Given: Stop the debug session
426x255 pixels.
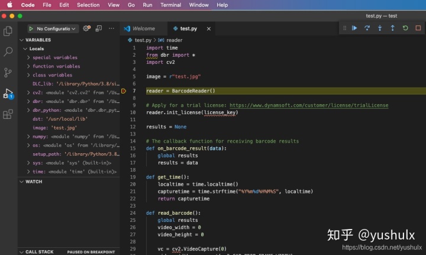Looking at the screenshot, I should (x=418, y=28).
